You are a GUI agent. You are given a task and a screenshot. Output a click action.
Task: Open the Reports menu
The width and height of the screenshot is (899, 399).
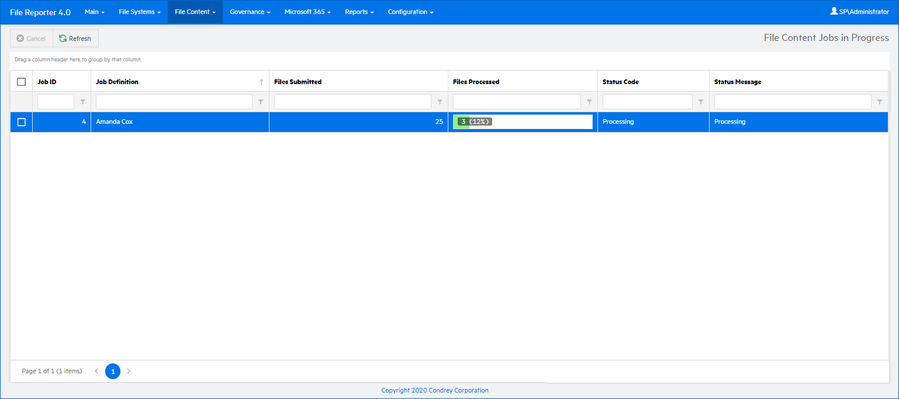359,12
